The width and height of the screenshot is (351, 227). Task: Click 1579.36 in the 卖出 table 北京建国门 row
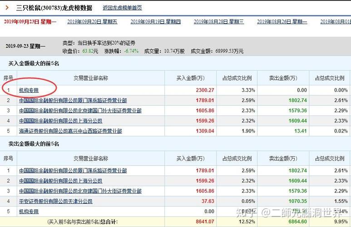[298, 191]
